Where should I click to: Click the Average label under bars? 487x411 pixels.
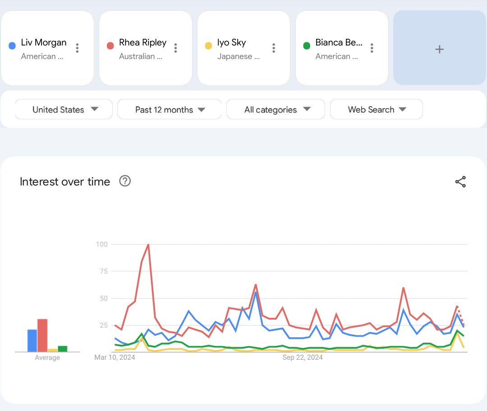pos(47,358)
